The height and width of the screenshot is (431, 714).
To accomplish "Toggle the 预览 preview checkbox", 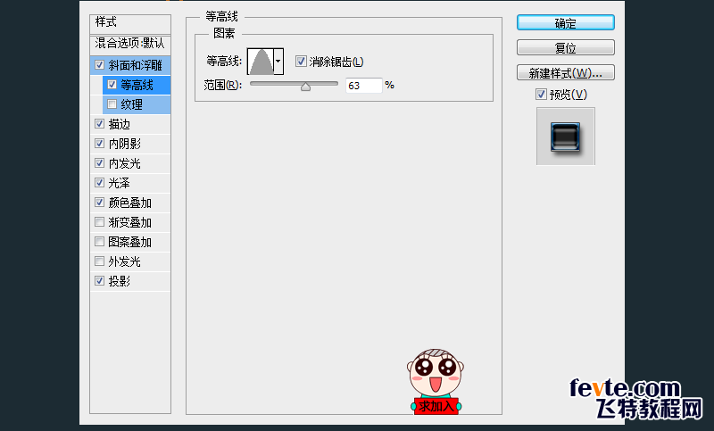I will (541, 95).
